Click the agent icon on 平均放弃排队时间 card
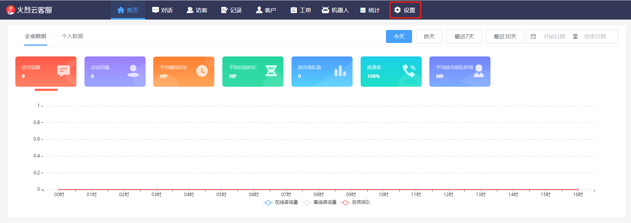The image size is (631, 223). coord(479,71)
